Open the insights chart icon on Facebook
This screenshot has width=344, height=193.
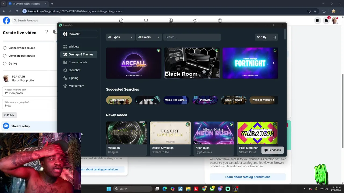coord(171,21)
